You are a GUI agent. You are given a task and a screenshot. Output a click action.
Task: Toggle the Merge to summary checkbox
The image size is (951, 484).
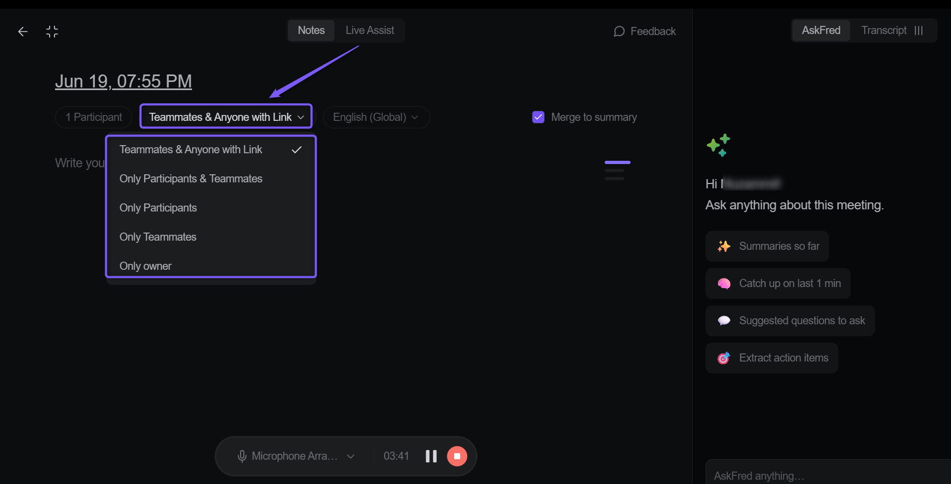coord(538,117)
